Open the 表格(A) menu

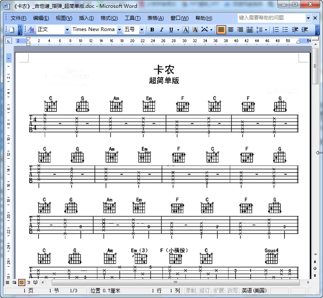155,18
